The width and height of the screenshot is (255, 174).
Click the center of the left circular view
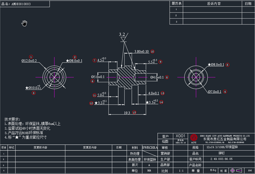coord(54,77)
